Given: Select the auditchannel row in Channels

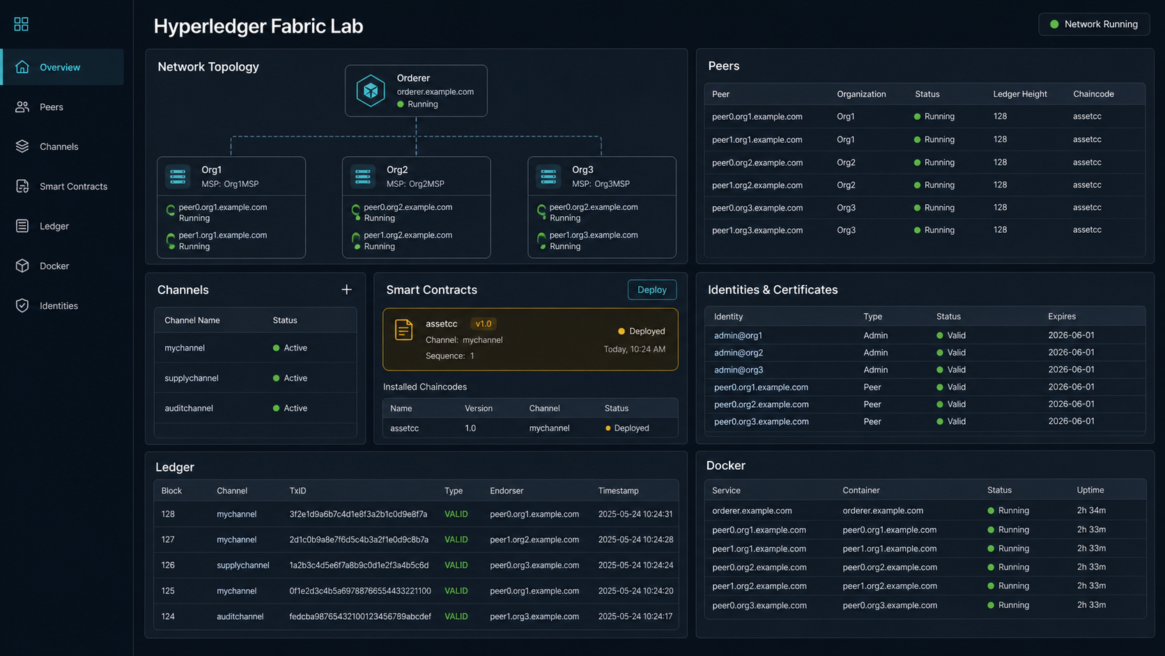Looking at the screenshot, I should pos(255,408).
